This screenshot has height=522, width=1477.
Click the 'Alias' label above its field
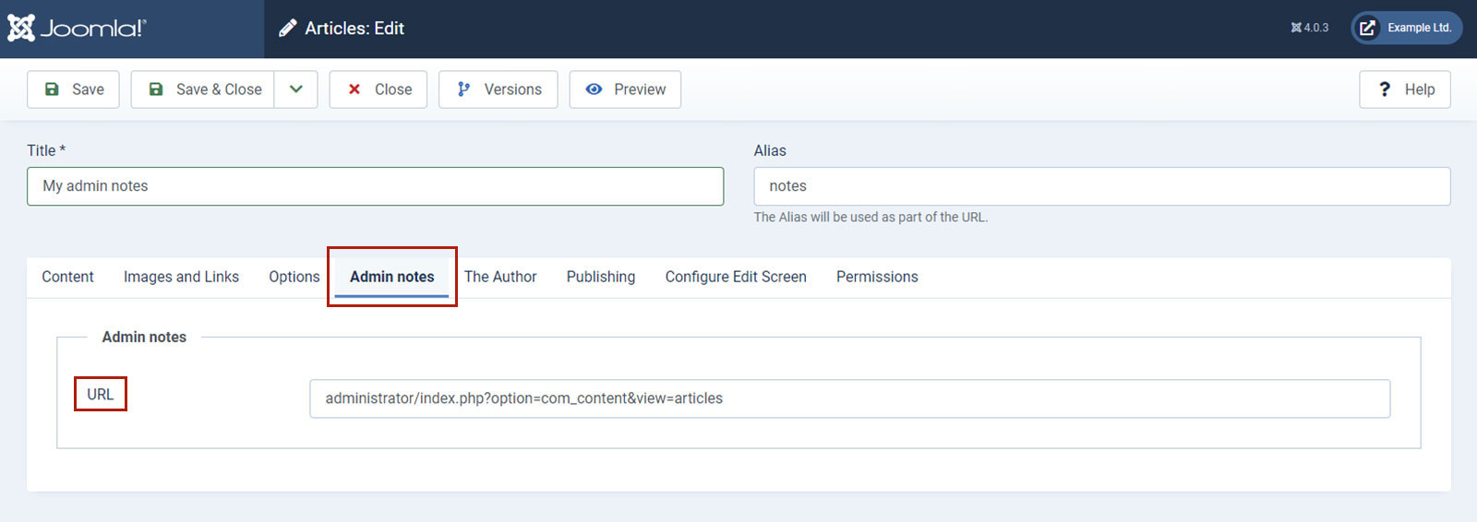[x=770, y=150]
